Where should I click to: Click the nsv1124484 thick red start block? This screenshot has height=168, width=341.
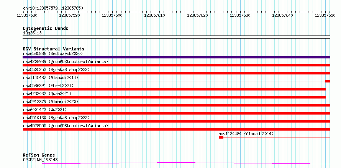tap(221, 137)
